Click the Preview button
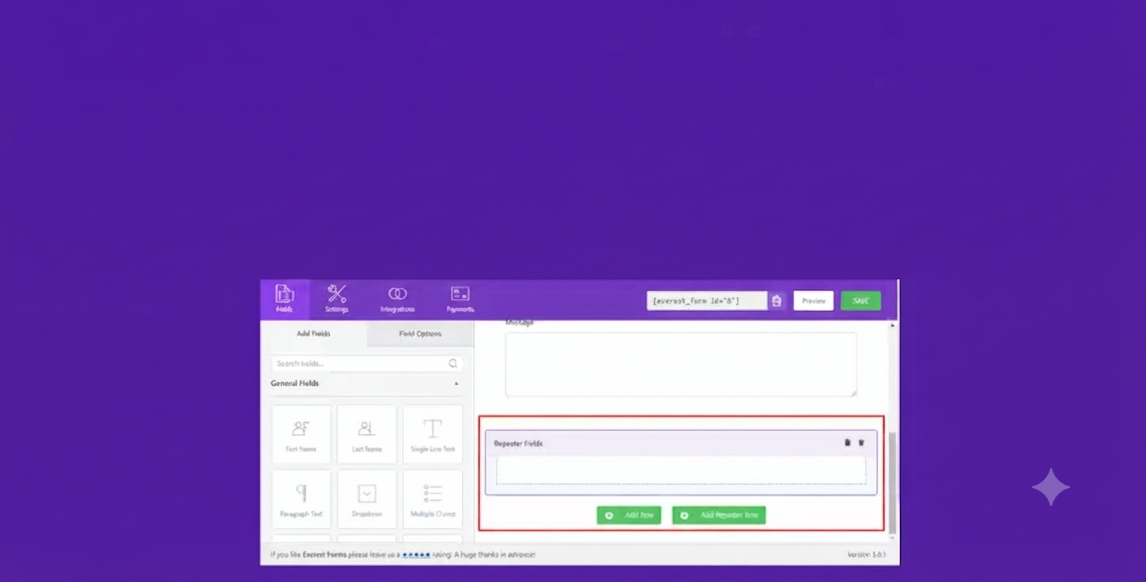This screenshot has height=582, width=1146. click(814, 300)
